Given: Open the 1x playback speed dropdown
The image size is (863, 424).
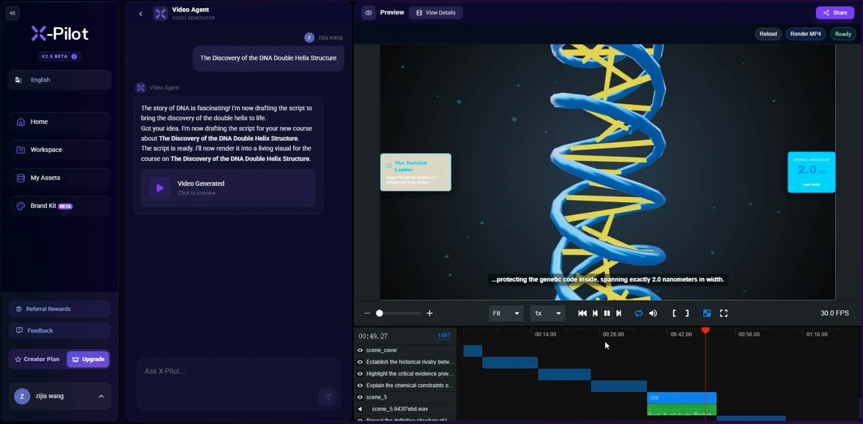Looking at the screenshot, I should (x=547, y=313).
